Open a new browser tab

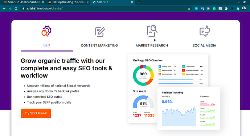coord(139,2)
